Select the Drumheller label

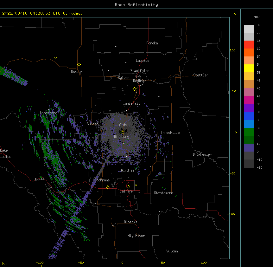coord(202,154)
